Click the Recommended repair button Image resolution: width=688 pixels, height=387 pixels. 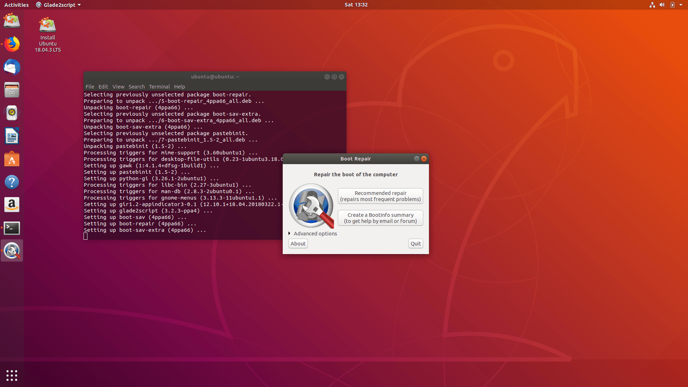pyautogui.click(x=380, y=196)
